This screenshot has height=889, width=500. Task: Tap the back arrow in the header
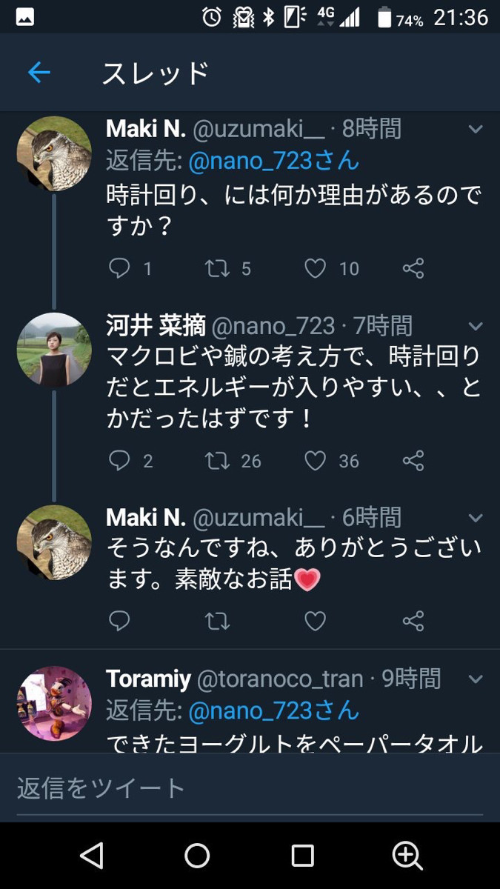(39, 73)
